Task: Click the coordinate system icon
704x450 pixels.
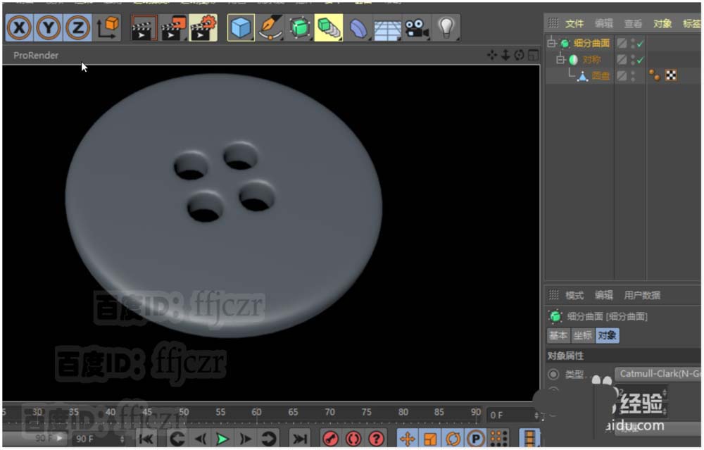Action: (108, 28)
